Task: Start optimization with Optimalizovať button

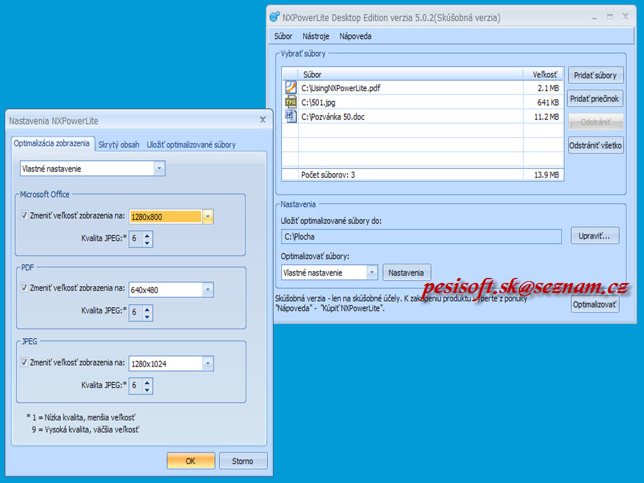Action: [595, 304]
